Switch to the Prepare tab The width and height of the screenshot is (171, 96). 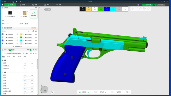[10, 5]
